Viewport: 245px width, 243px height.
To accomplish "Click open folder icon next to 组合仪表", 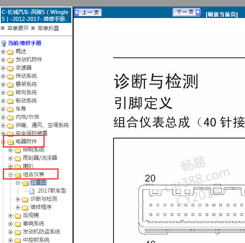I will pyautogui.click(x=18, y=175).
